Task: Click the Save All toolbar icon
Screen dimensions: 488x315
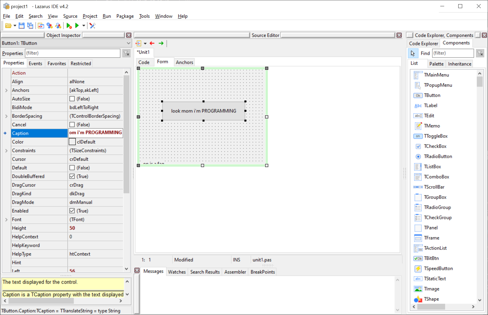Action: click(x=30, y=26)
